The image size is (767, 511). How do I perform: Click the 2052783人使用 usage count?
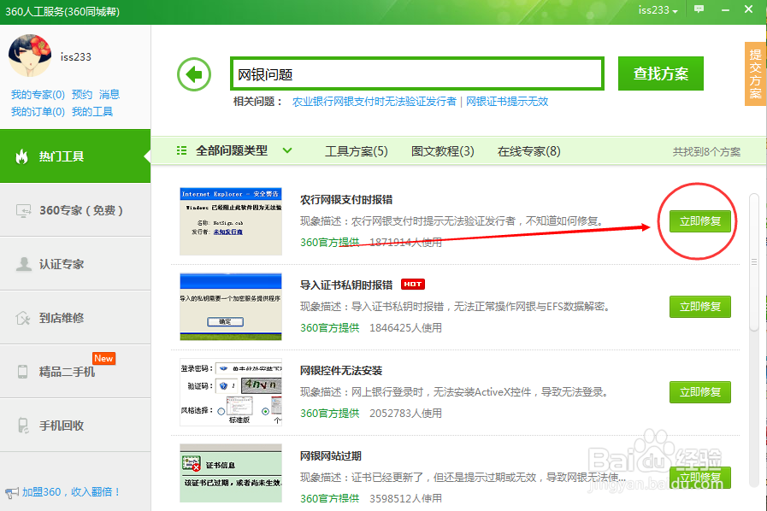click(405, 414)
